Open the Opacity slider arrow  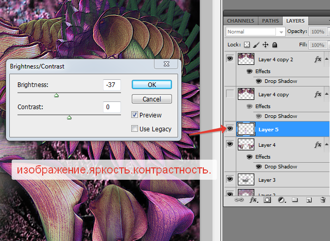329,31
